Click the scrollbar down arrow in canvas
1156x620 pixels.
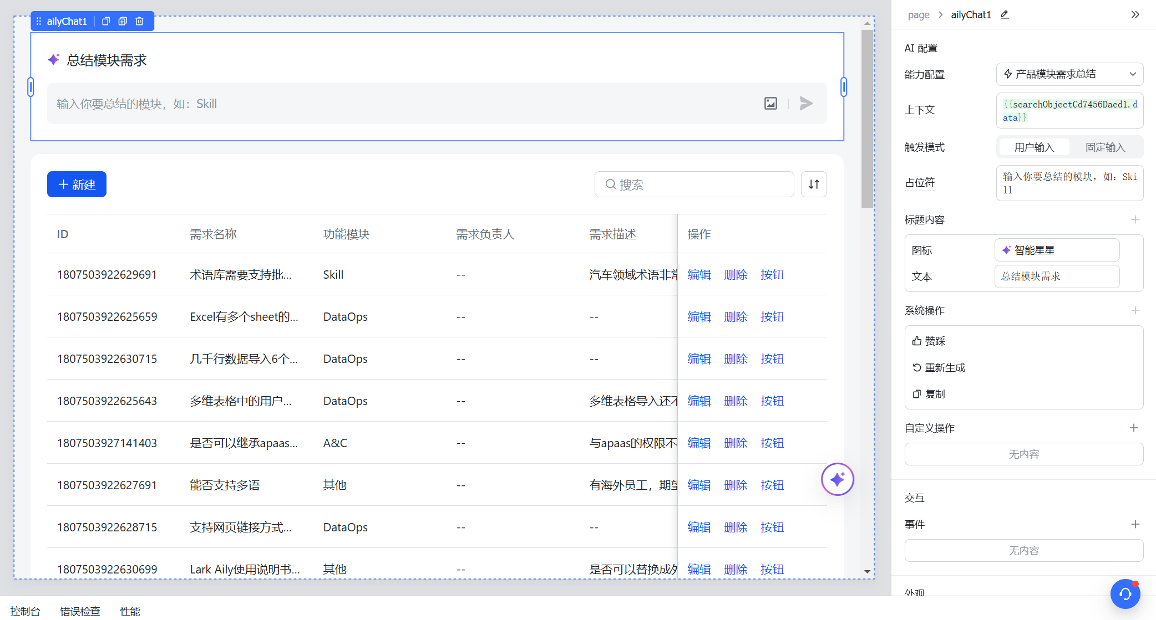867,571
